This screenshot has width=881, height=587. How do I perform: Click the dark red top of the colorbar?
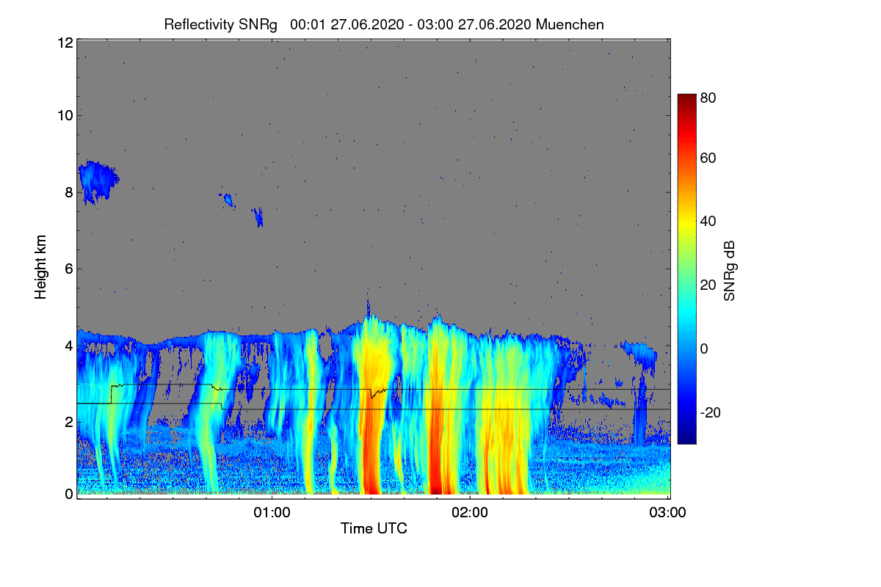pos(686,101)
